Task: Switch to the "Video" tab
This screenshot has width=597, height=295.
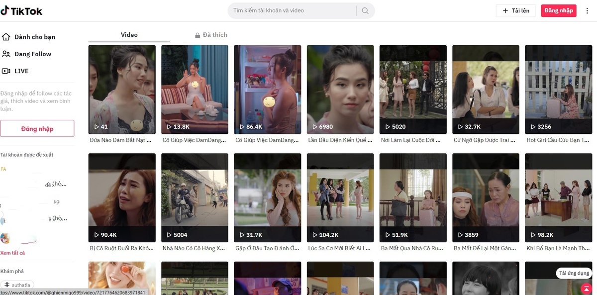Action: coord(129,35)
